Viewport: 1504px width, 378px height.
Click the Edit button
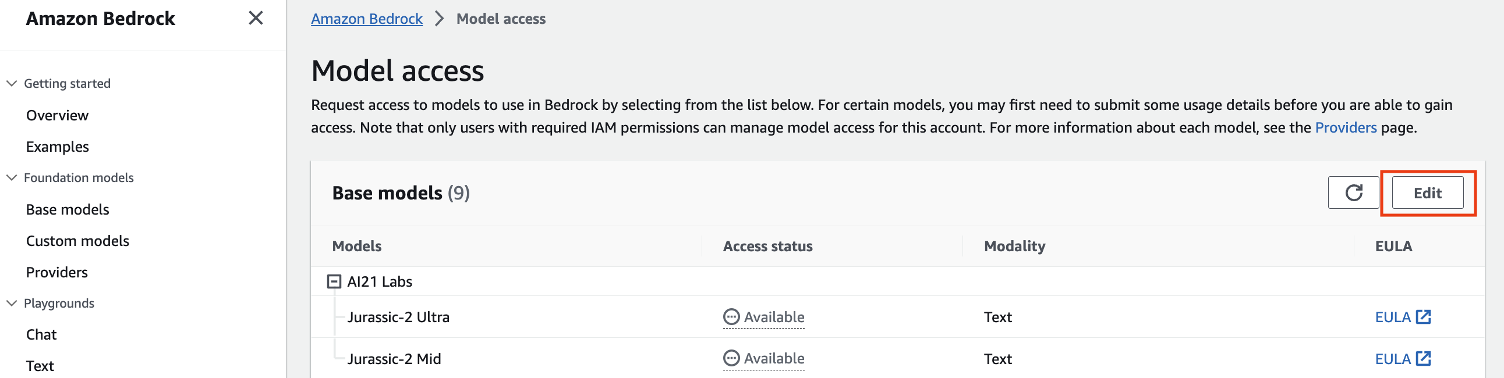(1427, 192)
